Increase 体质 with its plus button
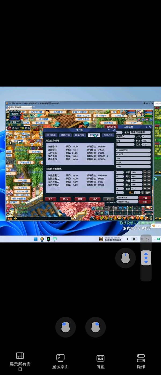The image size is (161, 375). click(145, 172)
